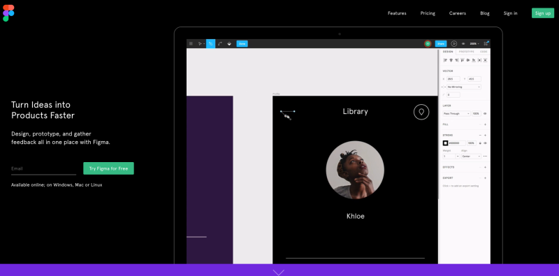
Task: Click the Align right icon
Action: click(456, 60)
